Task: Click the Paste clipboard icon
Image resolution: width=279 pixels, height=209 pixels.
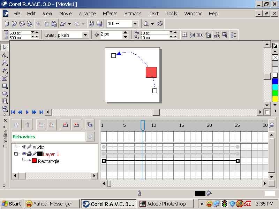Action: (54, 24)
